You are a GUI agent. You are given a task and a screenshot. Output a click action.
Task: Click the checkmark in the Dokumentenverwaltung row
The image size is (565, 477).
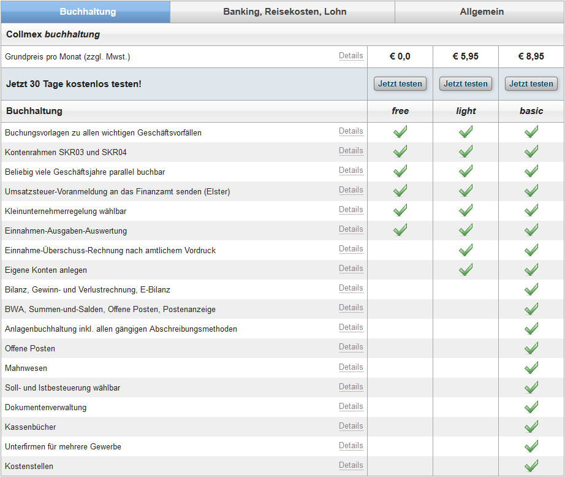point(531,406)
